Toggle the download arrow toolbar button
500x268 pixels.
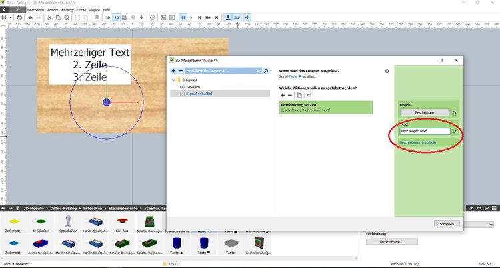[228, 17]
